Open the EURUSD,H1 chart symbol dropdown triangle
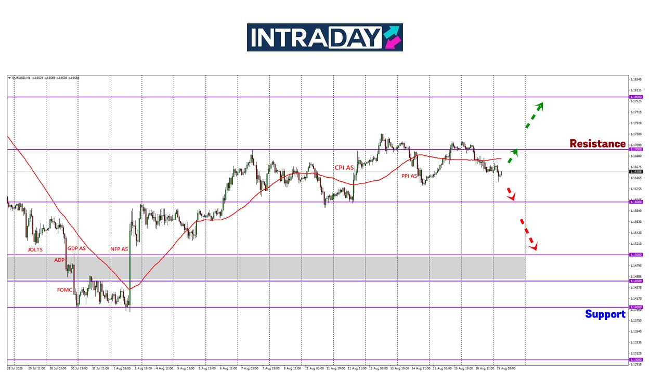 9,78
